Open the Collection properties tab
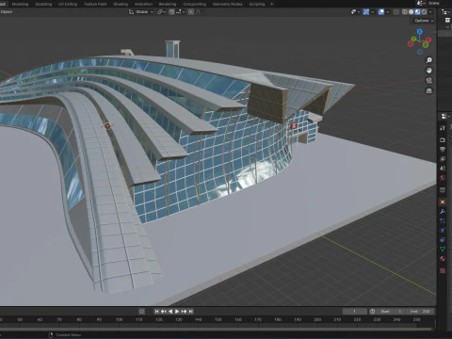Viewport: 452px width, 339px height. [443, 190]
